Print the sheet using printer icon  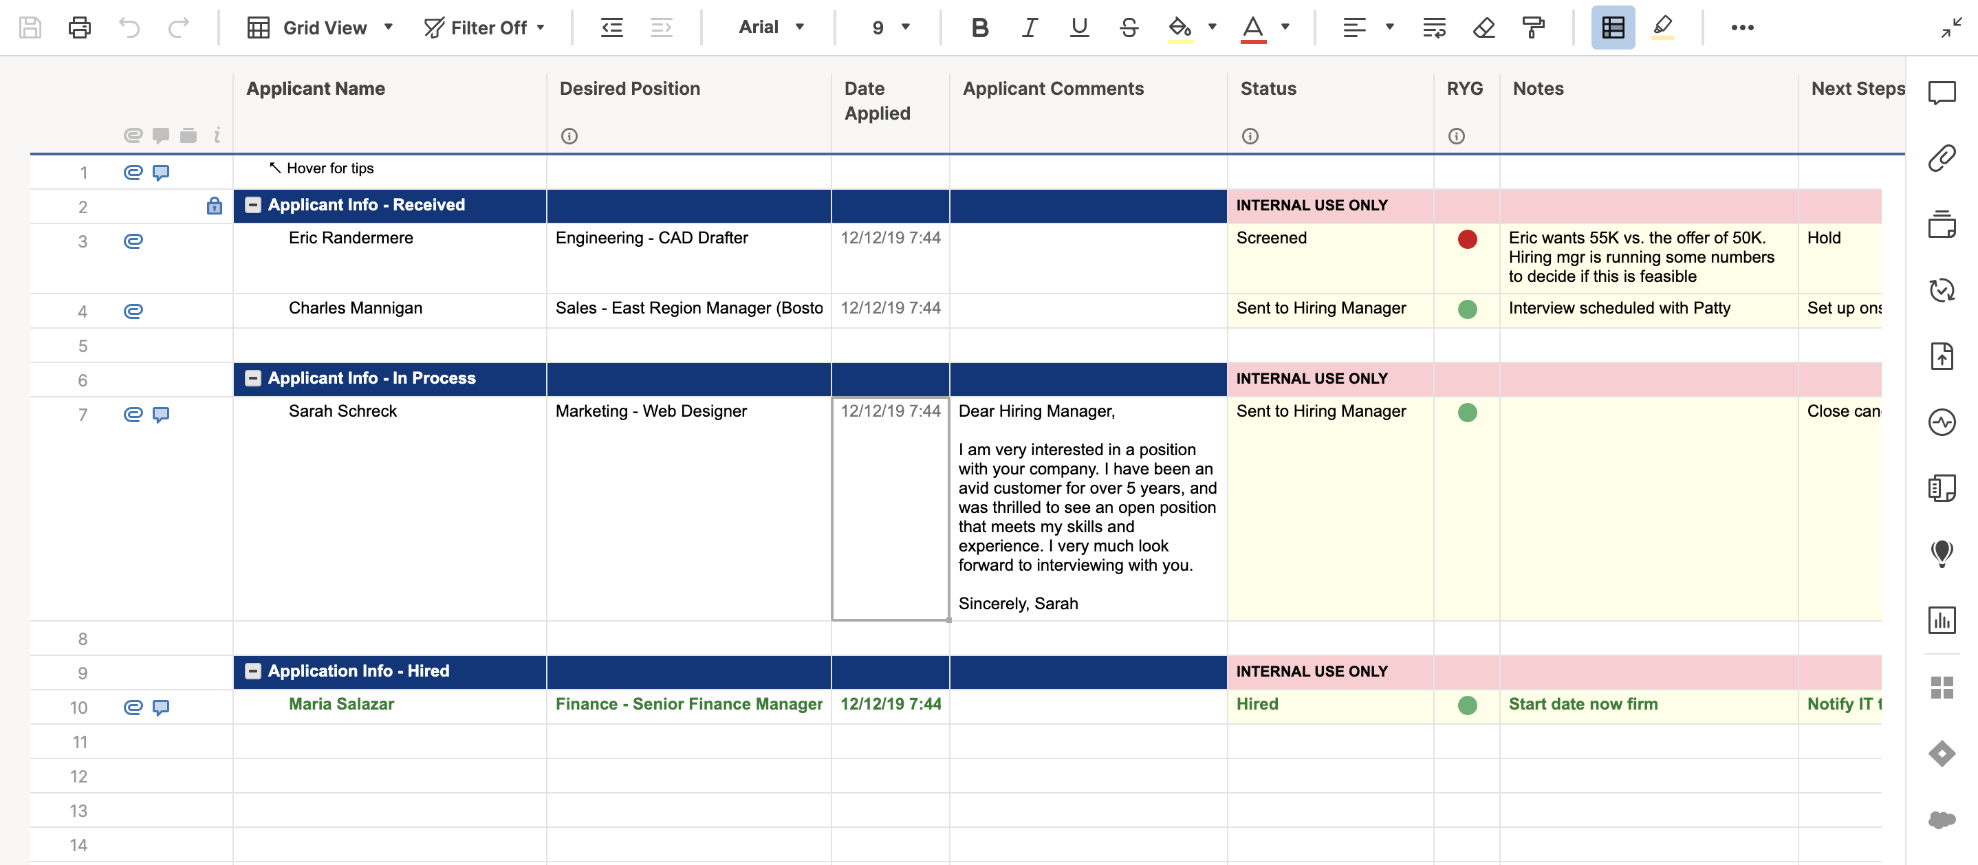(80, 28)
